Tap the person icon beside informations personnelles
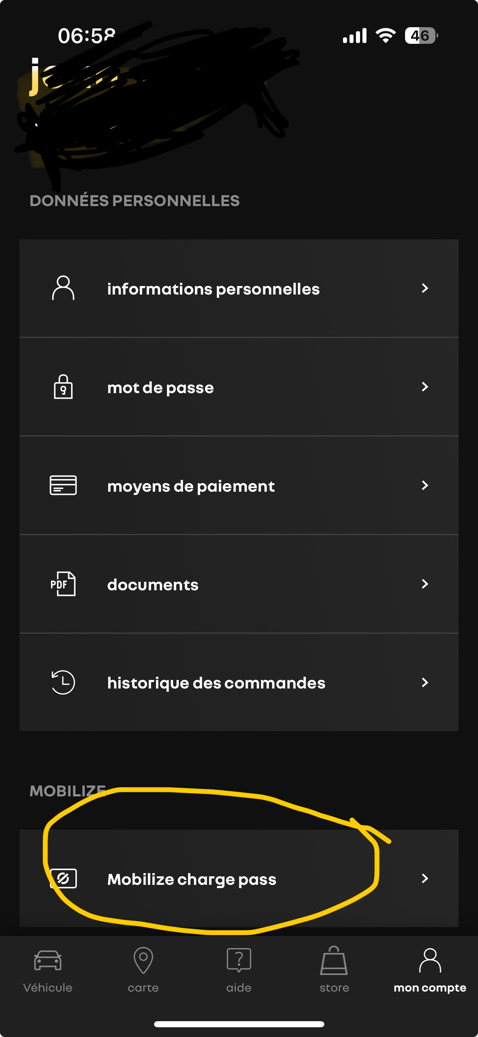Screen dimensions: 478x1037 click(x=63, y=288)
